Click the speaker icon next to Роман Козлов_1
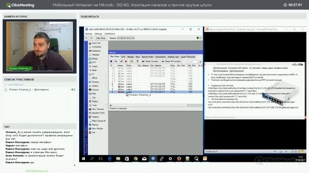This screenshot has height=173, width=309. click(x=73, y=89)
